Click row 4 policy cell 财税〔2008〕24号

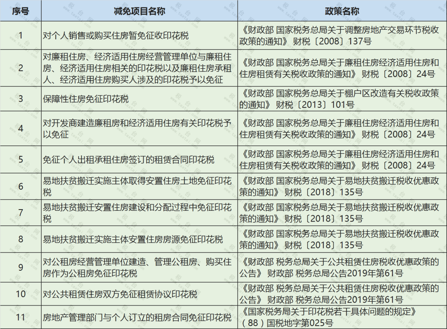click(x=342, y=129)
